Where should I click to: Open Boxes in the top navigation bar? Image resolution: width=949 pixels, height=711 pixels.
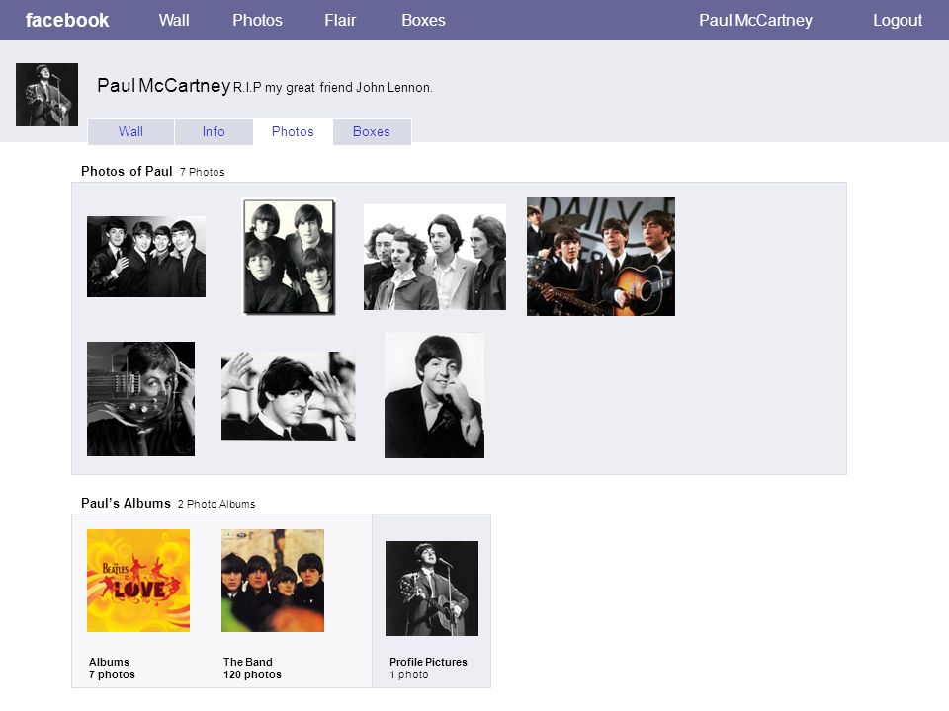(423, 20)
